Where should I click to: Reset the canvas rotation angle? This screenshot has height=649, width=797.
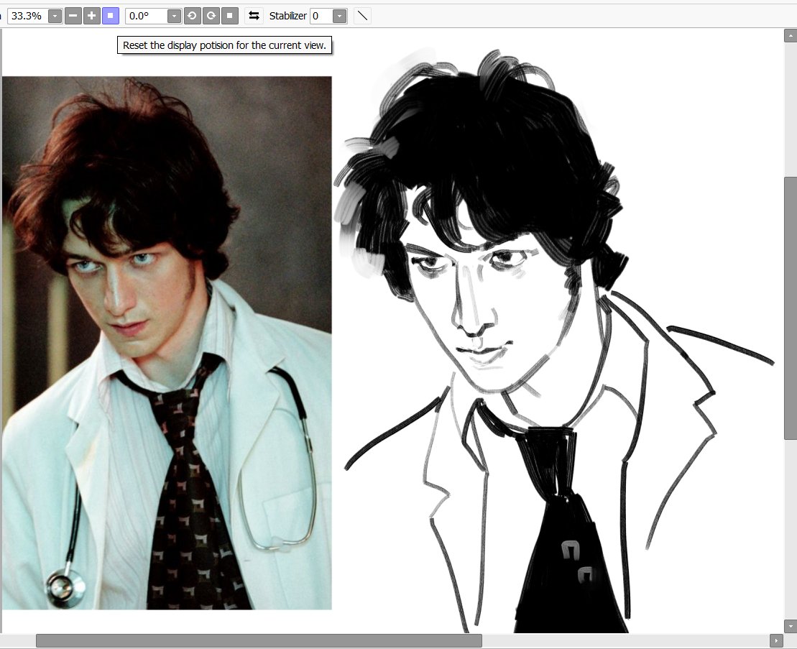click(x=230, y=16)
